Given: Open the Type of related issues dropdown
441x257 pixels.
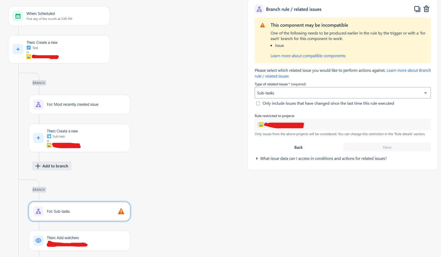Looking at the screenshot, I should click(343, 93).
